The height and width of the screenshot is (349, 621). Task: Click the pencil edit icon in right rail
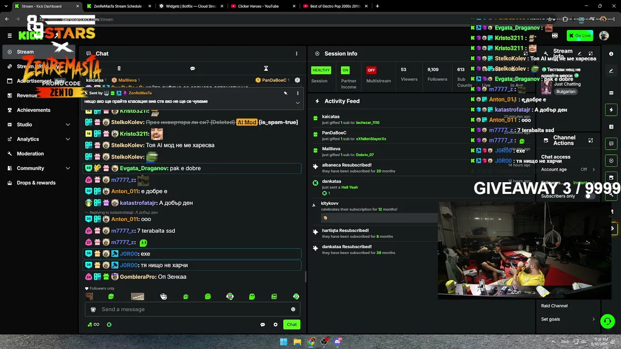pos(611,71)
